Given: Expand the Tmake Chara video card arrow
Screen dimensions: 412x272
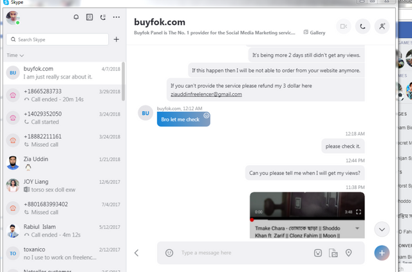Looking at the screenshot, I should coord(357,228).
